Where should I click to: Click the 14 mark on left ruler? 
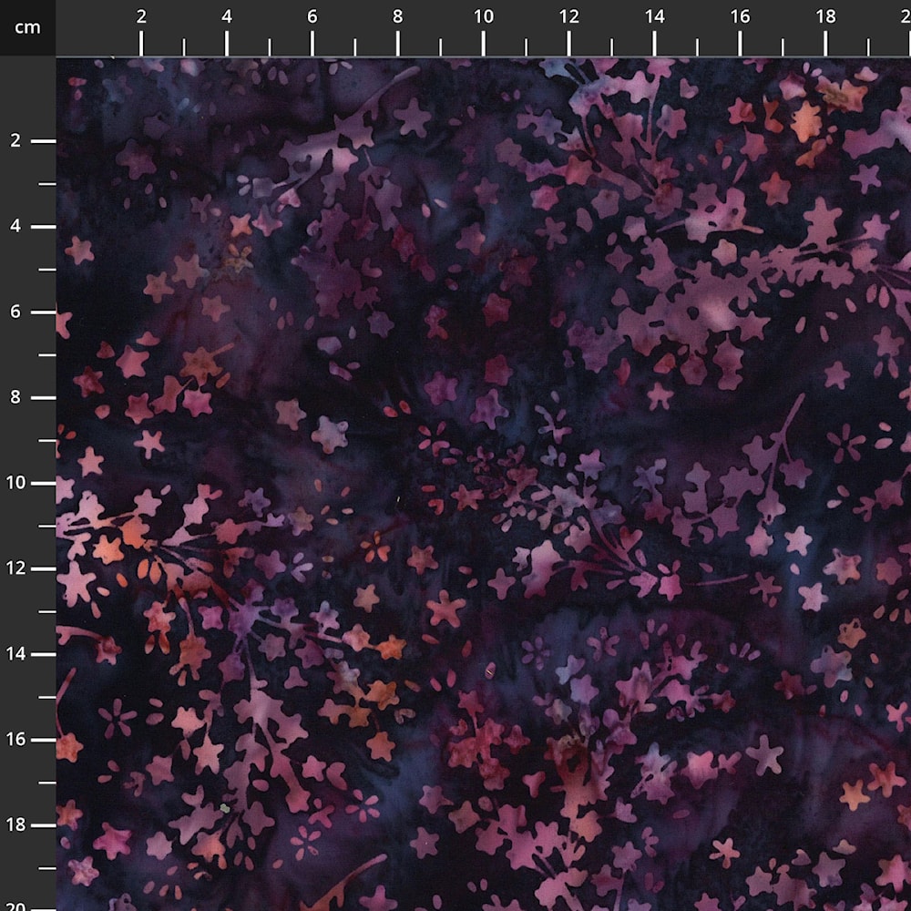pos(15,654)
